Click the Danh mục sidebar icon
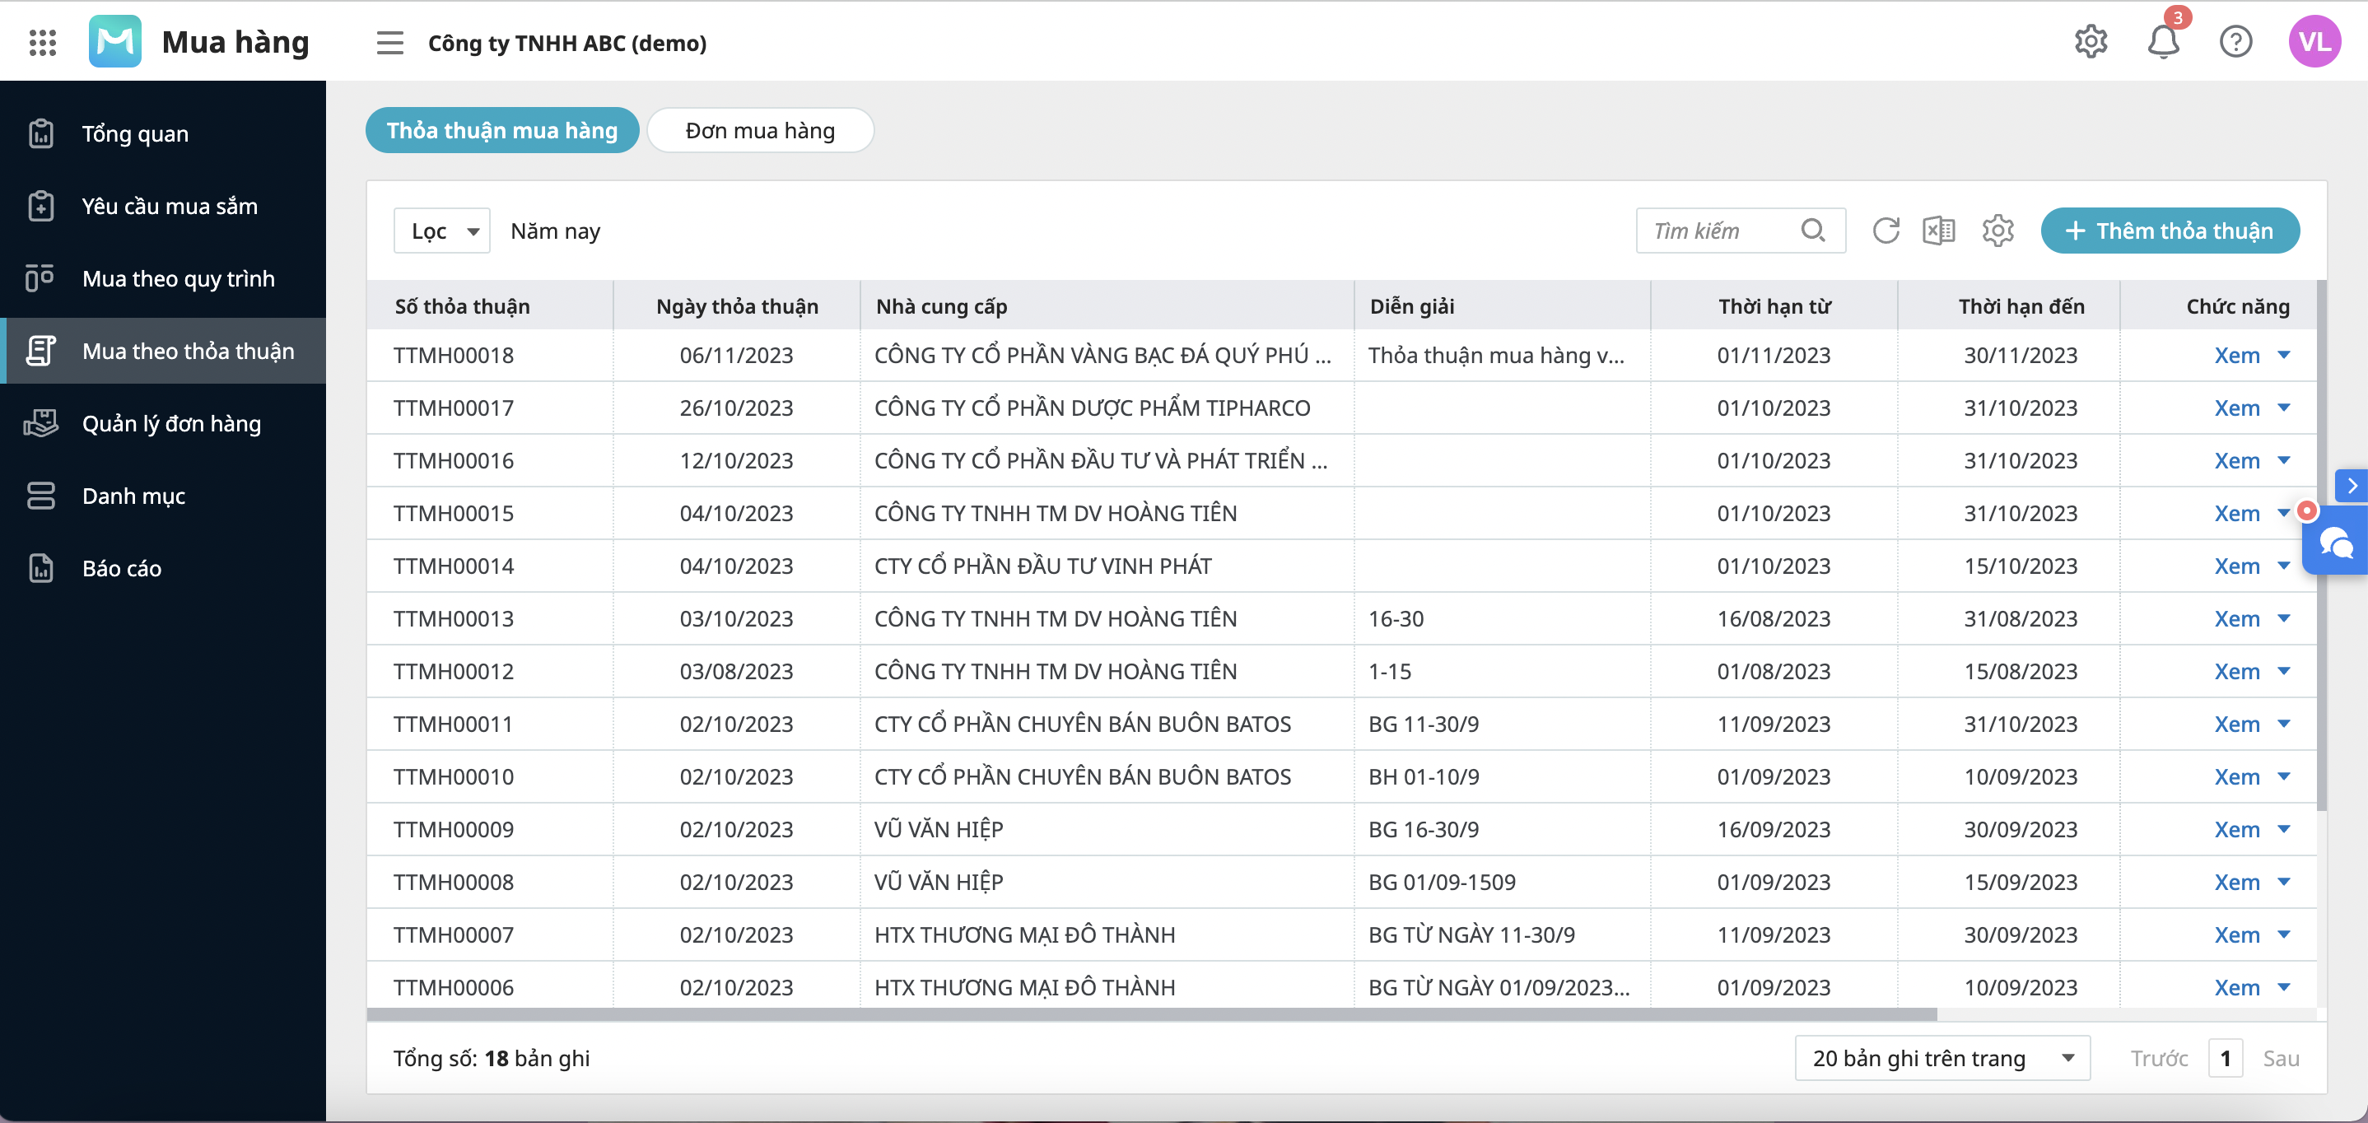 tap(40, 496)
